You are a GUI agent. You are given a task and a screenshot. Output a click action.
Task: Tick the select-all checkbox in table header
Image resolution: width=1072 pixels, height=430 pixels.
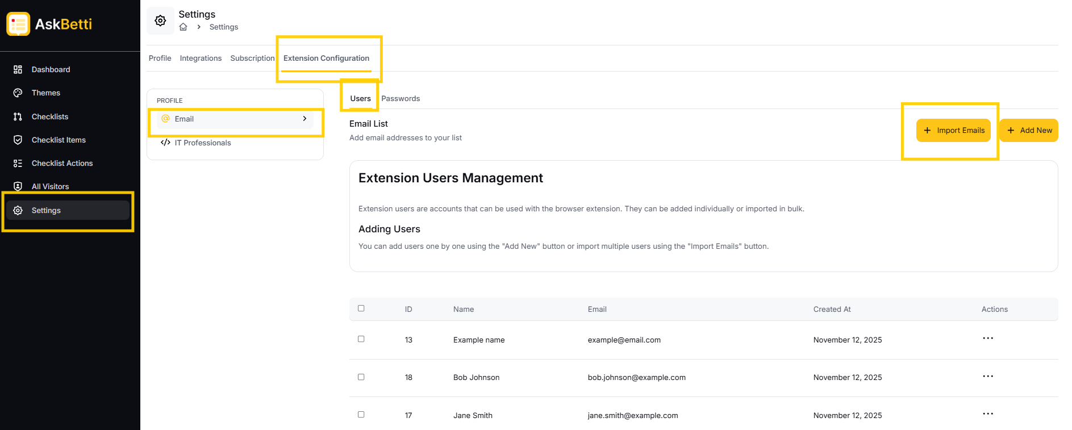(x=361, y=308)
